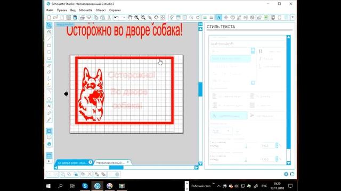
Task: Open the Вид menu
Action: (x=73, y=10)
